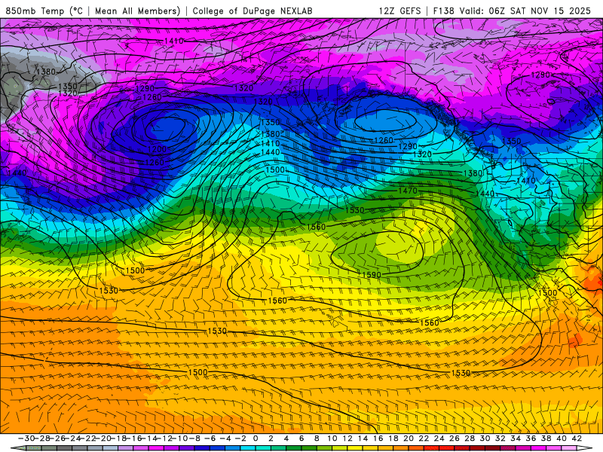Click the "850mb Temp (°C" title text
Image resolution: width=603 pixels, height=452 pixels.
(x=44, y=11)
